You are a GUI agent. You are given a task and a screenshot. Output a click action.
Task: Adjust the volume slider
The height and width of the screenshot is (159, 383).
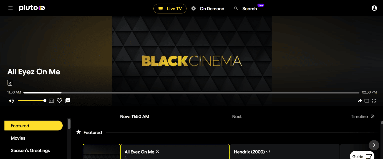click(32, 101)
